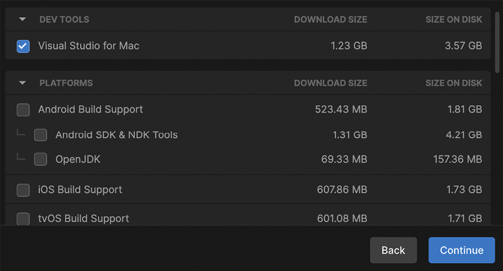Tick the OpenJDK checkbox

(40, 159)
